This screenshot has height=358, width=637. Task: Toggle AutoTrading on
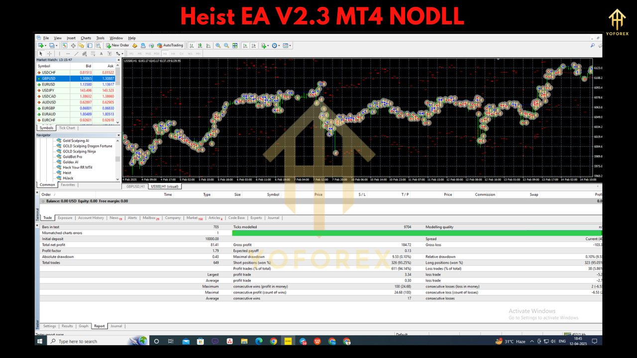pyautogui.click(x=170, y=45)
